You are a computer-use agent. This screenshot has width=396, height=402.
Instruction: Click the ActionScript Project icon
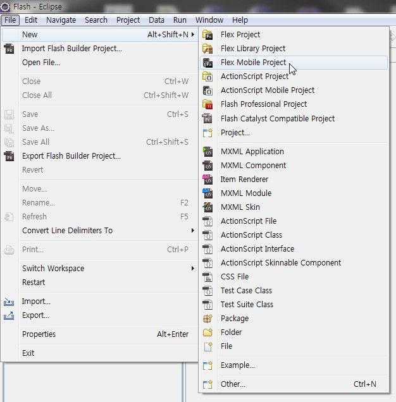207,76
